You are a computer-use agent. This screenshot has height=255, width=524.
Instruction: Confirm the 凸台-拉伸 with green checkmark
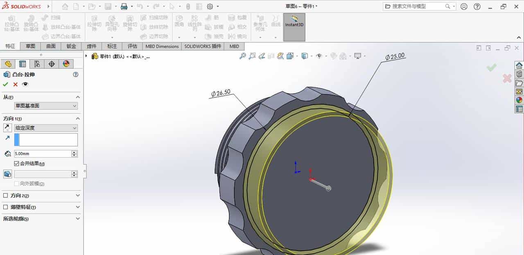pyautogui.click(x=5, y=84)
